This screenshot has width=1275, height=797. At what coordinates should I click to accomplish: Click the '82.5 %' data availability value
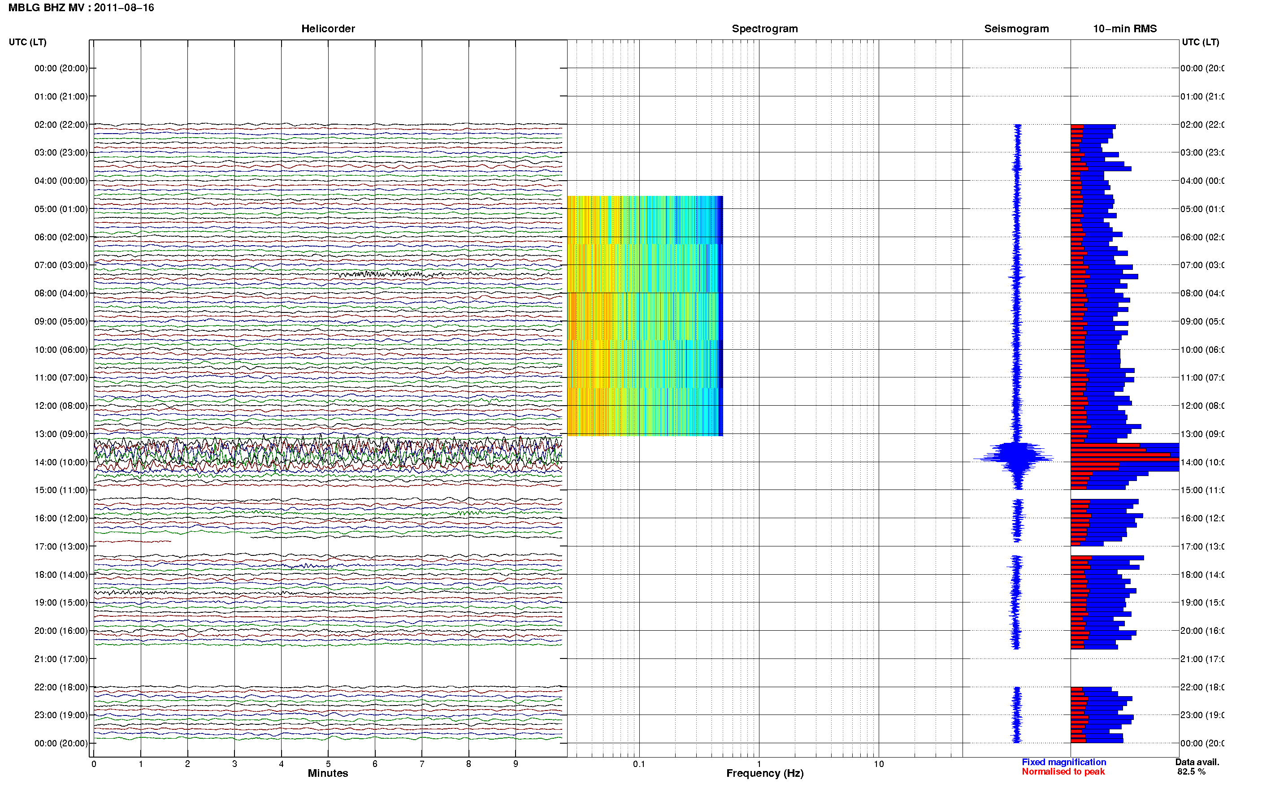click(1191, 772)
